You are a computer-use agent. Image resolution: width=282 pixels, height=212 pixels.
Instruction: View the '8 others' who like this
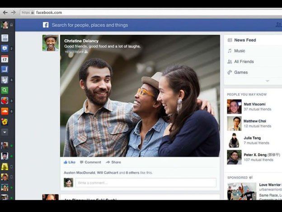tap(132, 173)
